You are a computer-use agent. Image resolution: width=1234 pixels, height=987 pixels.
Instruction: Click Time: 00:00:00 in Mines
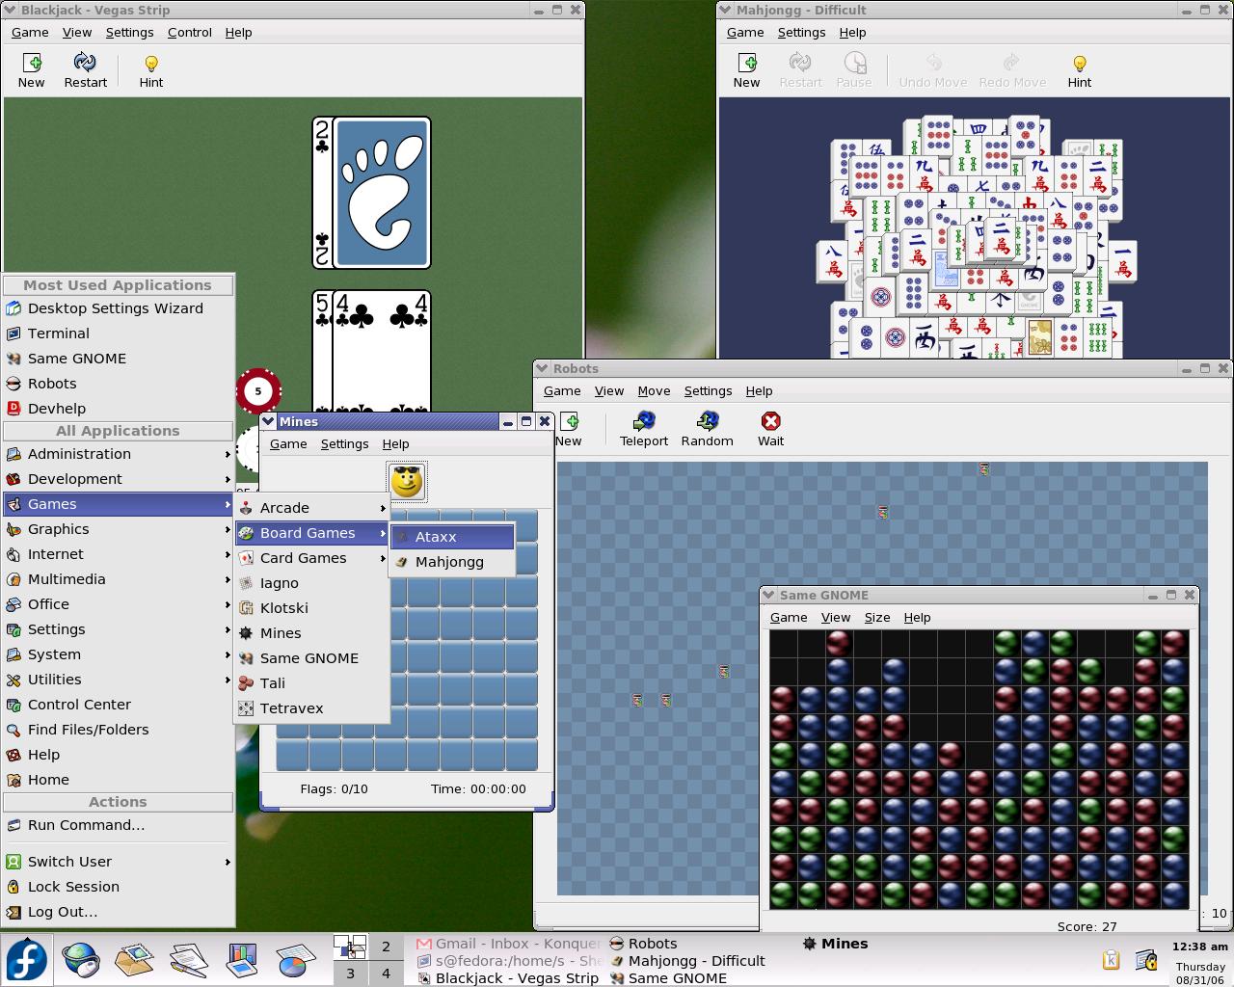pyautogui.click(x=478, y=788)
